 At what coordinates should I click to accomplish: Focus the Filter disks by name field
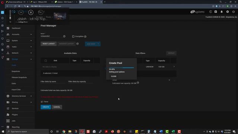click(53, 82)
